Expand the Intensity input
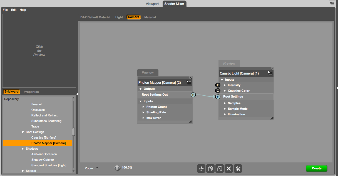This screenshot has width=338, height=176. coord(225,85)
